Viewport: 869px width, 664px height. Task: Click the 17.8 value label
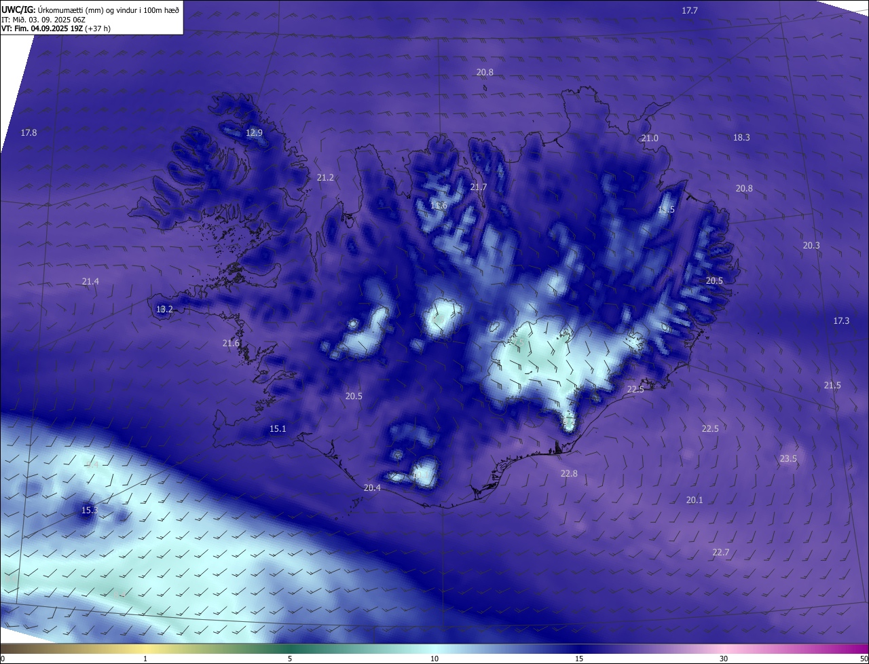(29, 132)
